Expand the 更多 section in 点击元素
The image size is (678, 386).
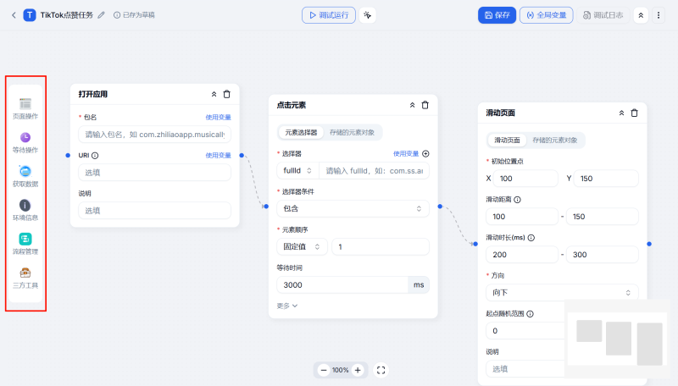coord(287,306)
